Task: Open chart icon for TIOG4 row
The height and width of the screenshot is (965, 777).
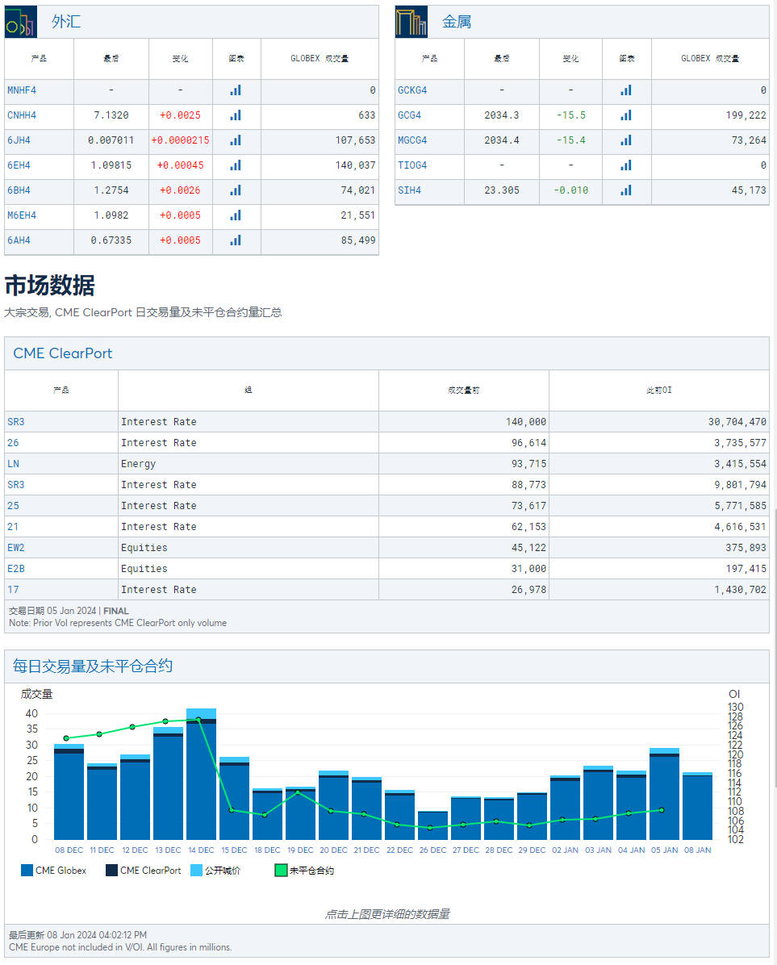Action: point(626,165)
